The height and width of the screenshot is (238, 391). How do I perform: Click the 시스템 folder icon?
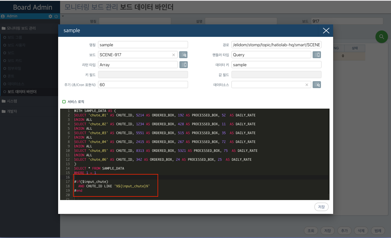4,101
